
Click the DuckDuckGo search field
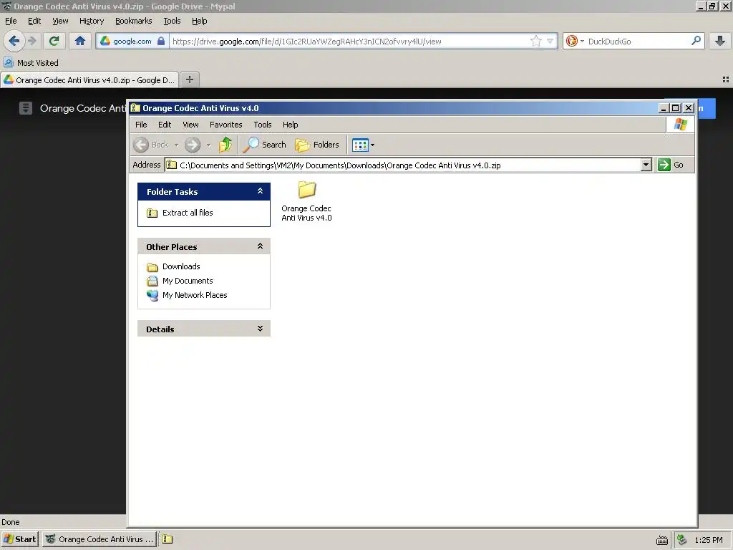tap(638, 41)
